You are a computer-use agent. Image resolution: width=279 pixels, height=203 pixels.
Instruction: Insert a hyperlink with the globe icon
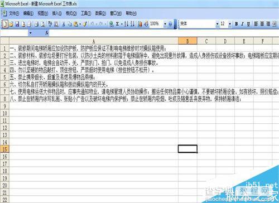click(111, 24)
